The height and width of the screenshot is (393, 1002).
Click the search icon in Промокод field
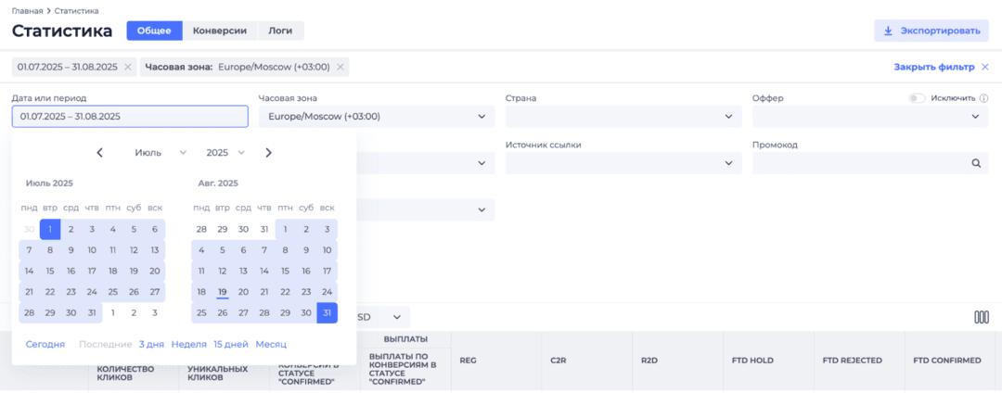[975, 163]
